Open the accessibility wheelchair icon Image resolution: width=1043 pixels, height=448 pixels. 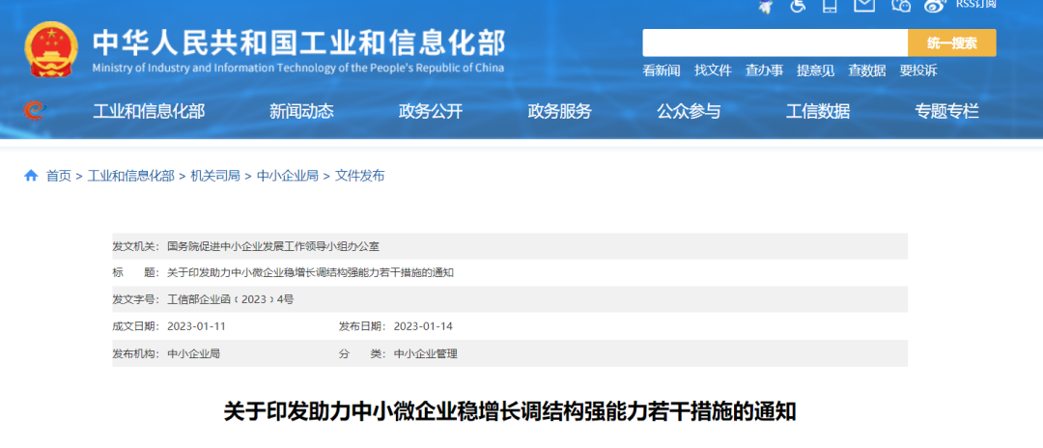[x=798, y=6]
